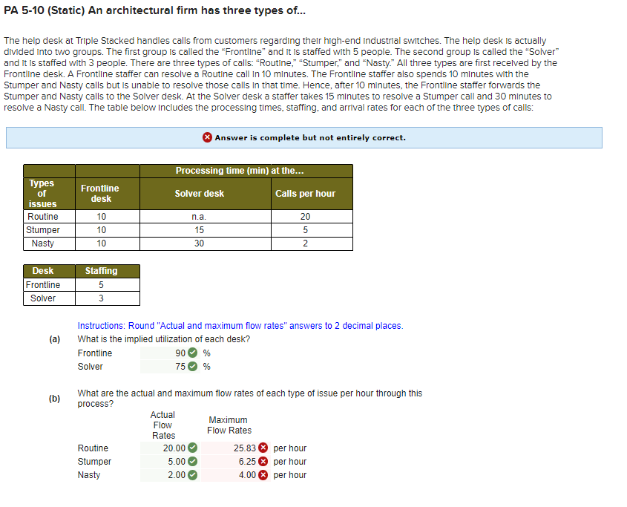Click the 'Nasty' row label in processing table
The height and width of the screenshot is (507, 627).
tap(43, 243)
